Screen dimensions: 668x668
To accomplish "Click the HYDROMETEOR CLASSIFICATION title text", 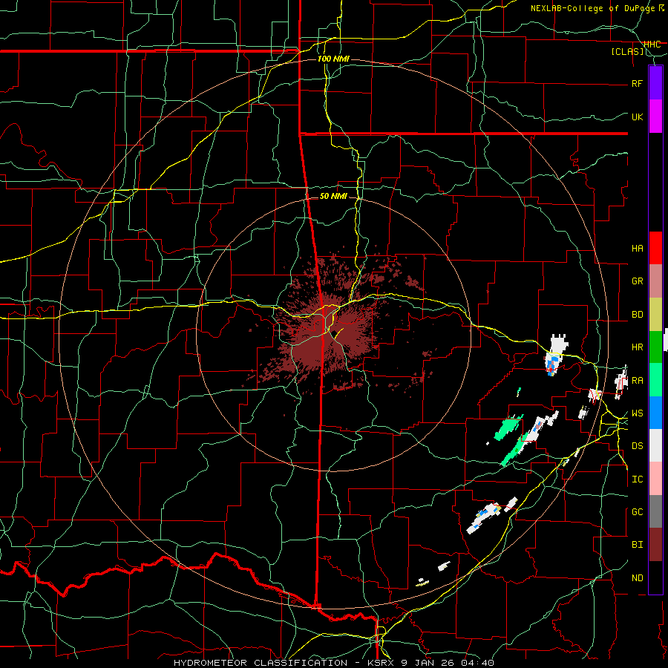I will tap(261, 663).
